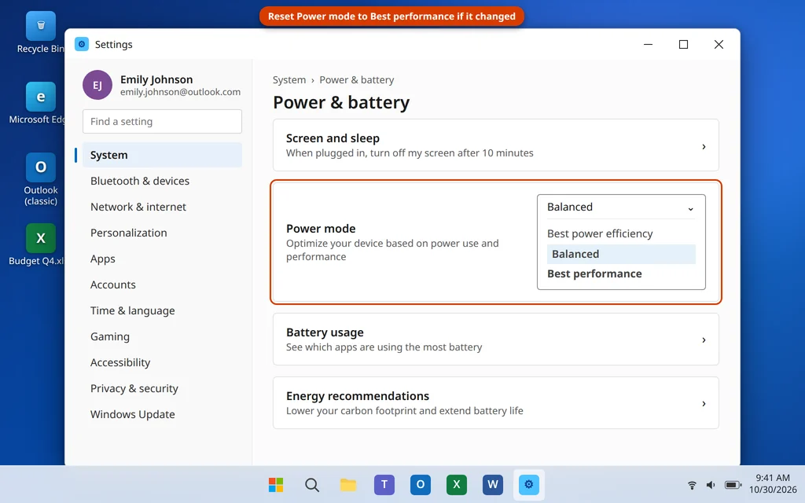Open Windows Update settings
The image size is (805, 503).
point(162,414)
